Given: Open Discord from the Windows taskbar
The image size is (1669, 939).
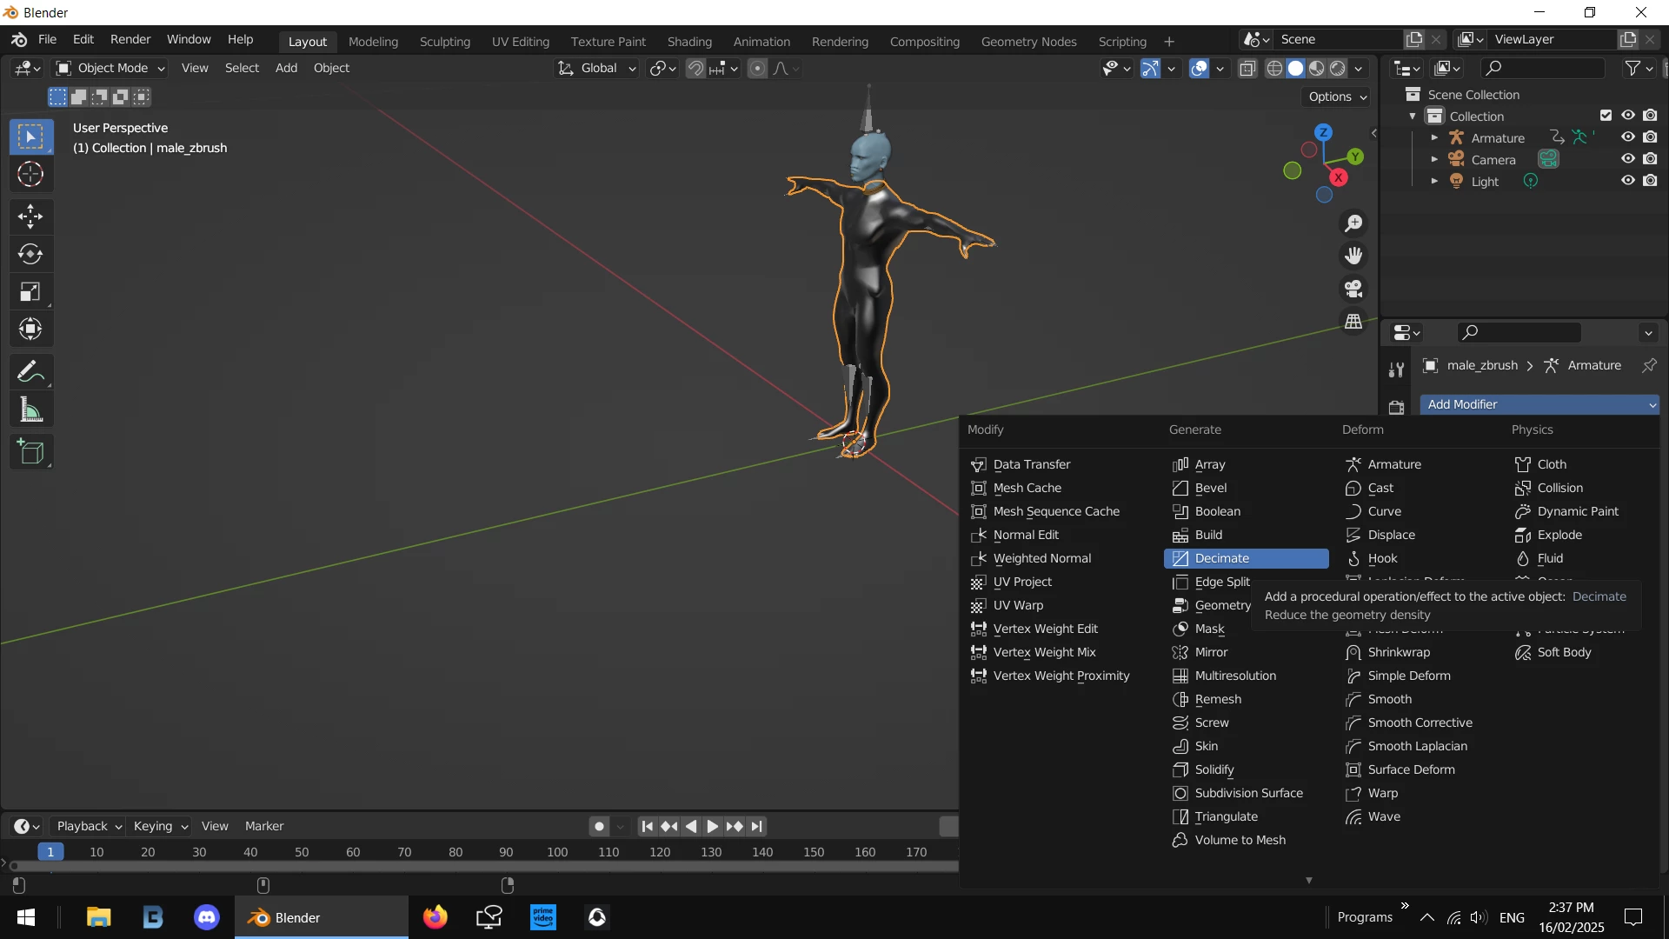Looking at the screenshot, I should (x=207, y=917).
